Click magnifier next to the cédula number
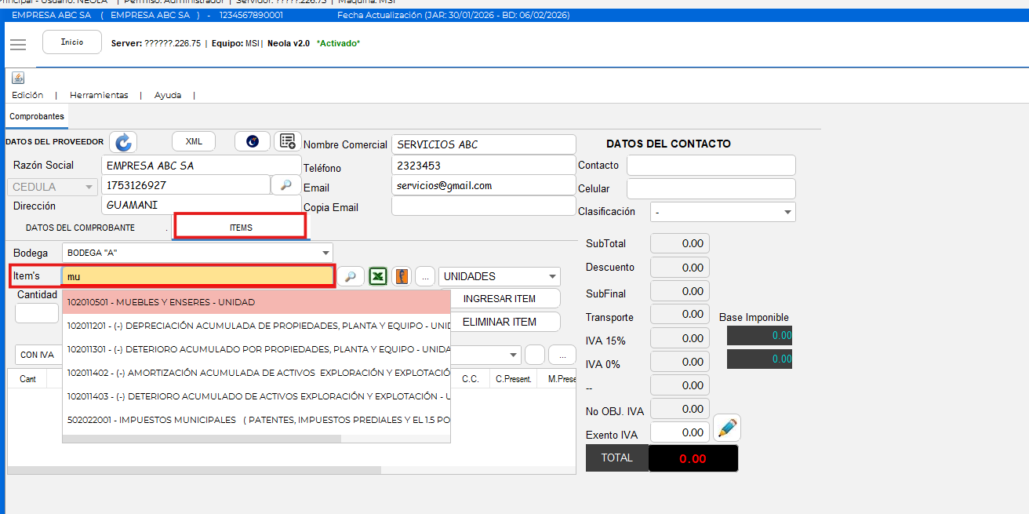This screenshot has width=1029, height=514. [286, 185]
